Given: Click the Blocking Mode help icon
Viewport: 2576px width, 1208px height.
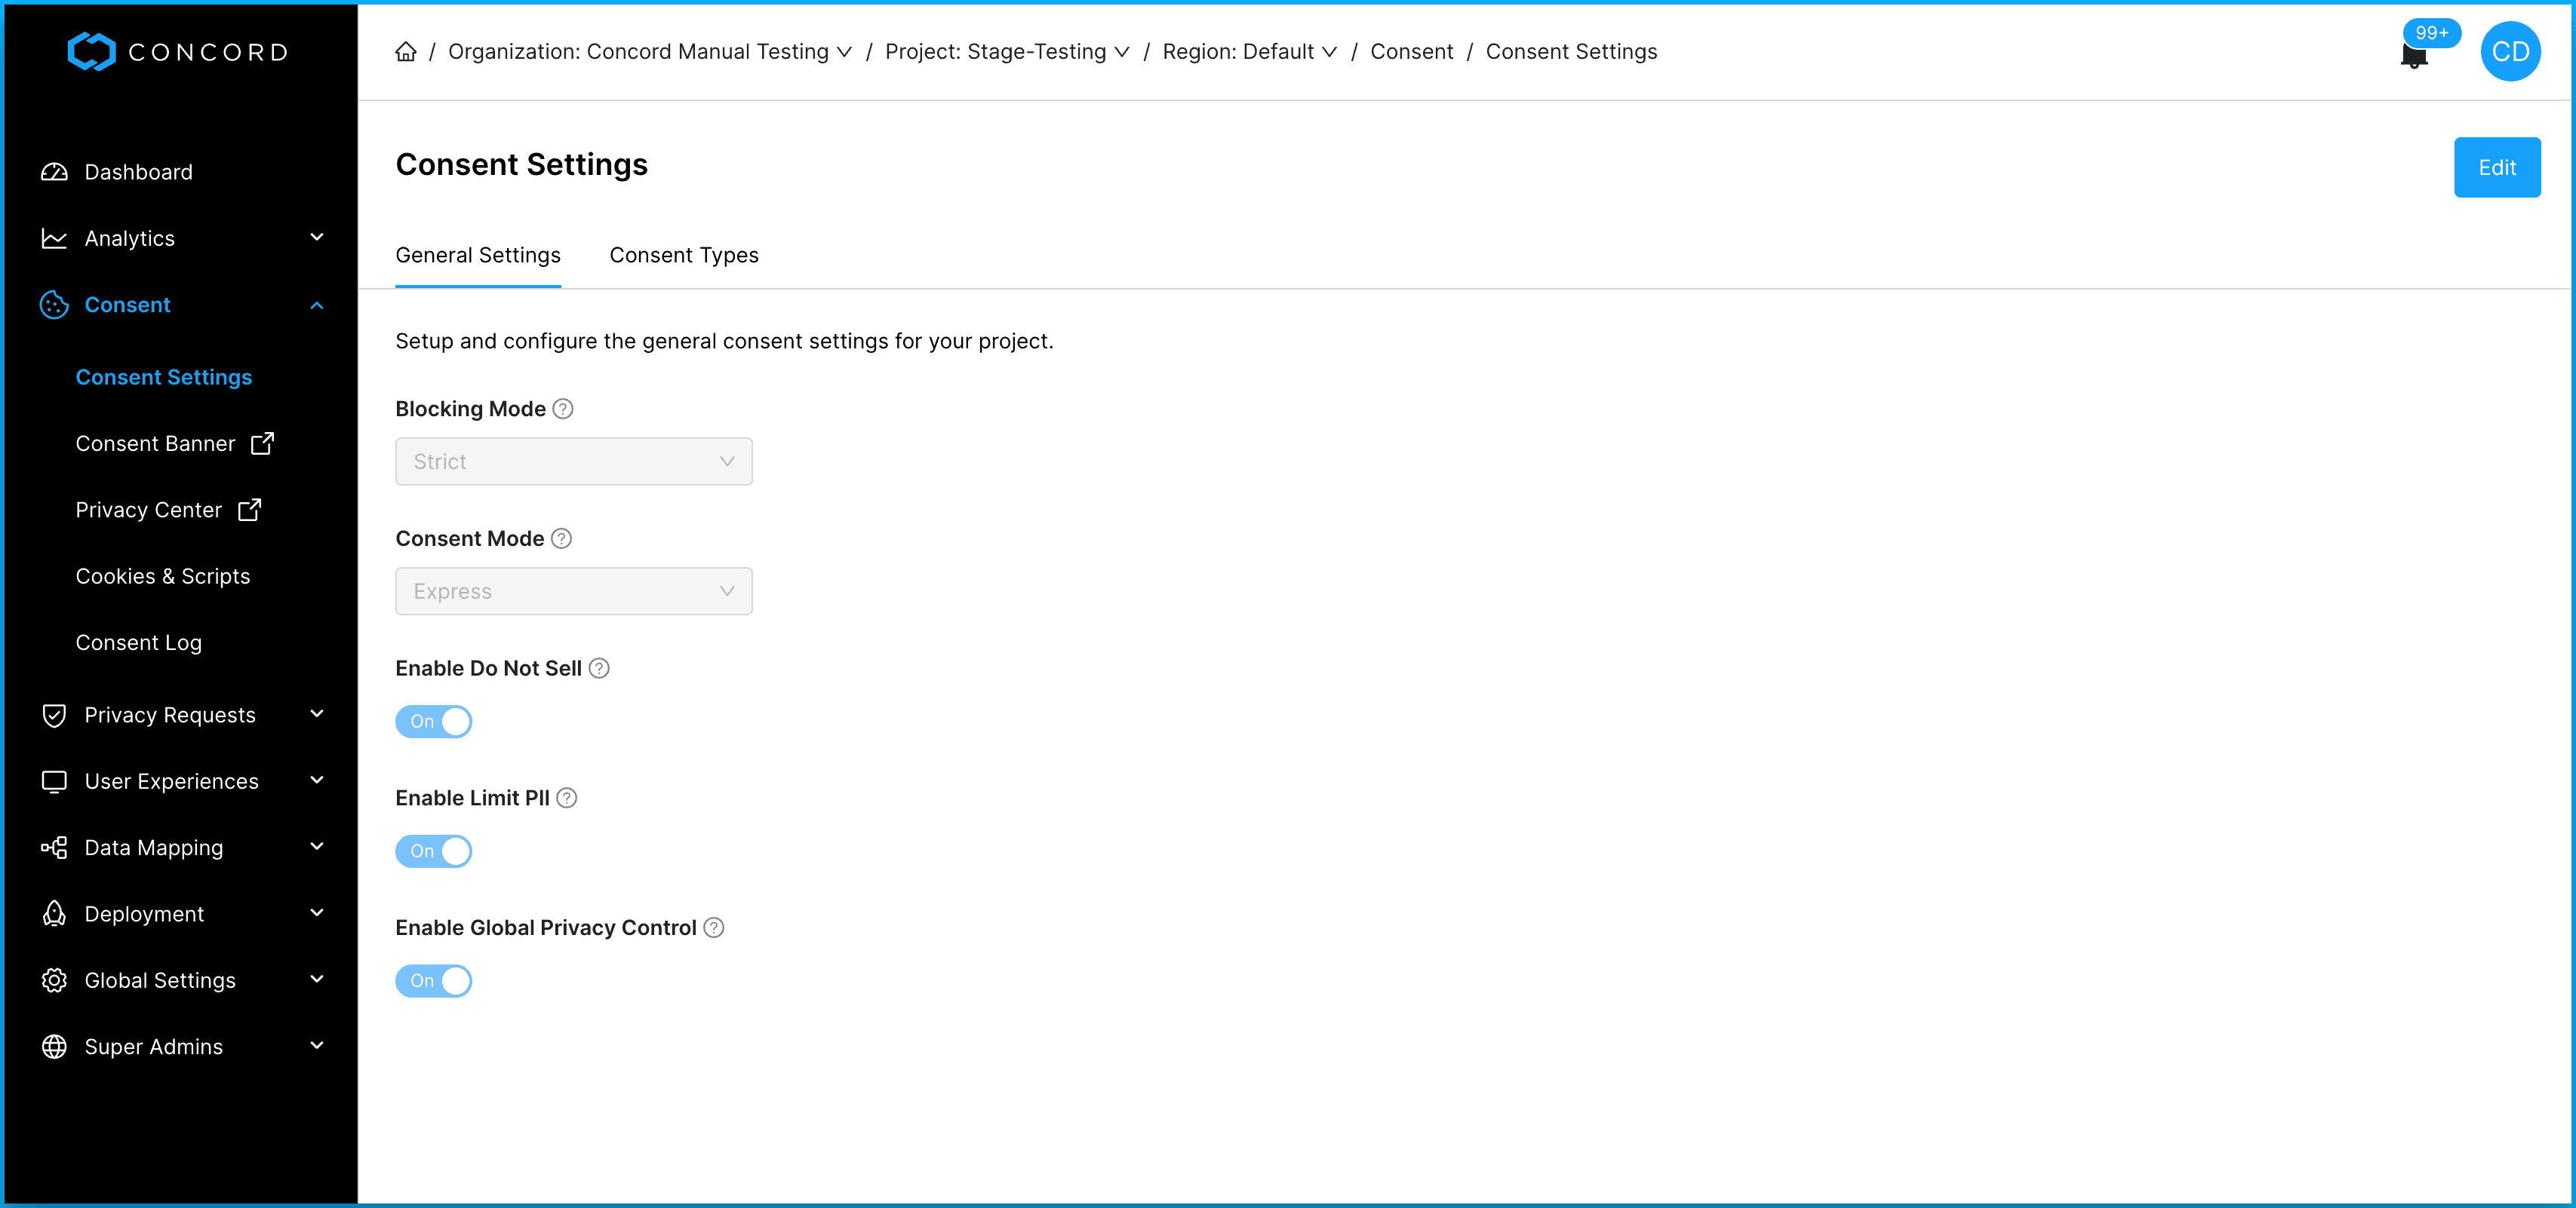Looking at the screenshot, I should 563,409.
